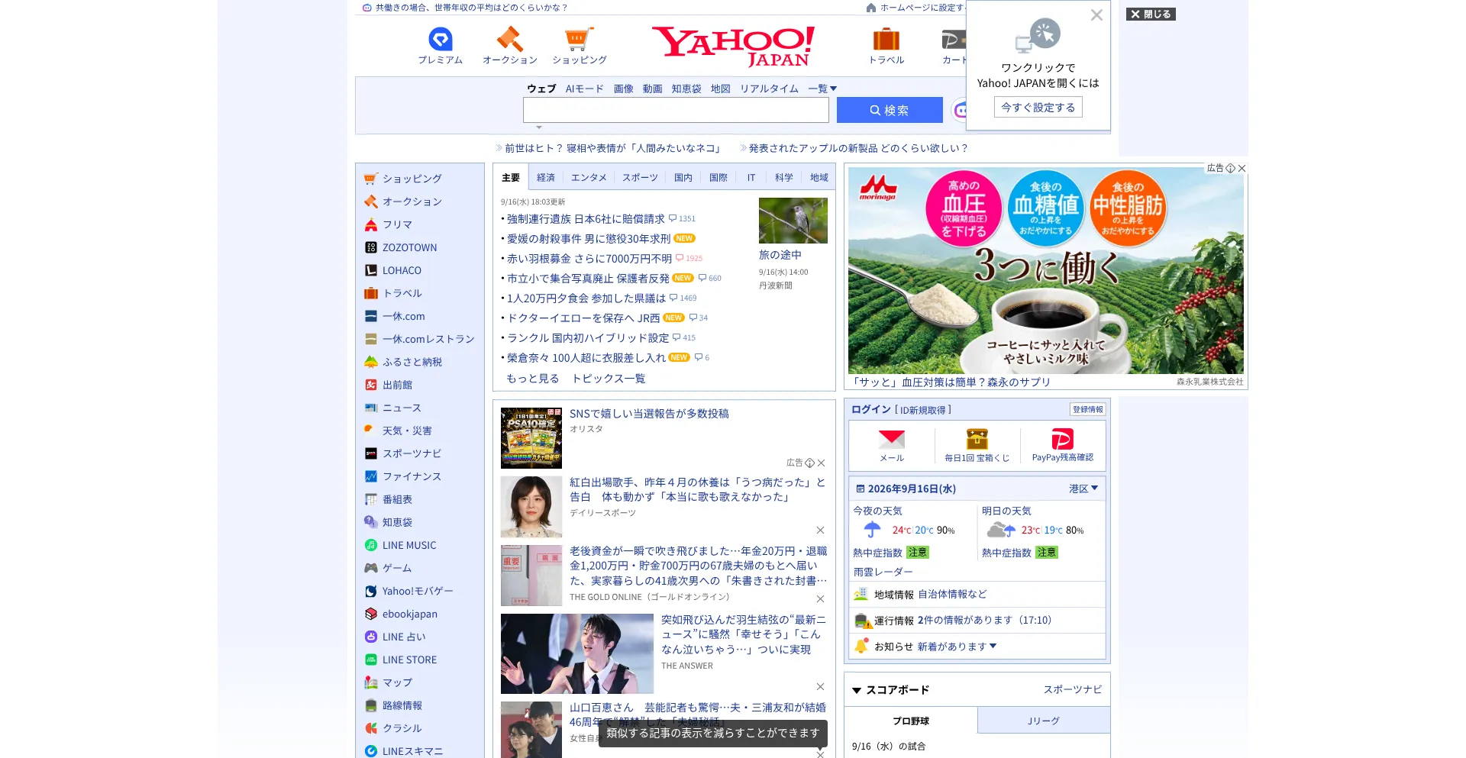Open LOHACO in the left sidebar
The image size is (1466, 758).
402,270
